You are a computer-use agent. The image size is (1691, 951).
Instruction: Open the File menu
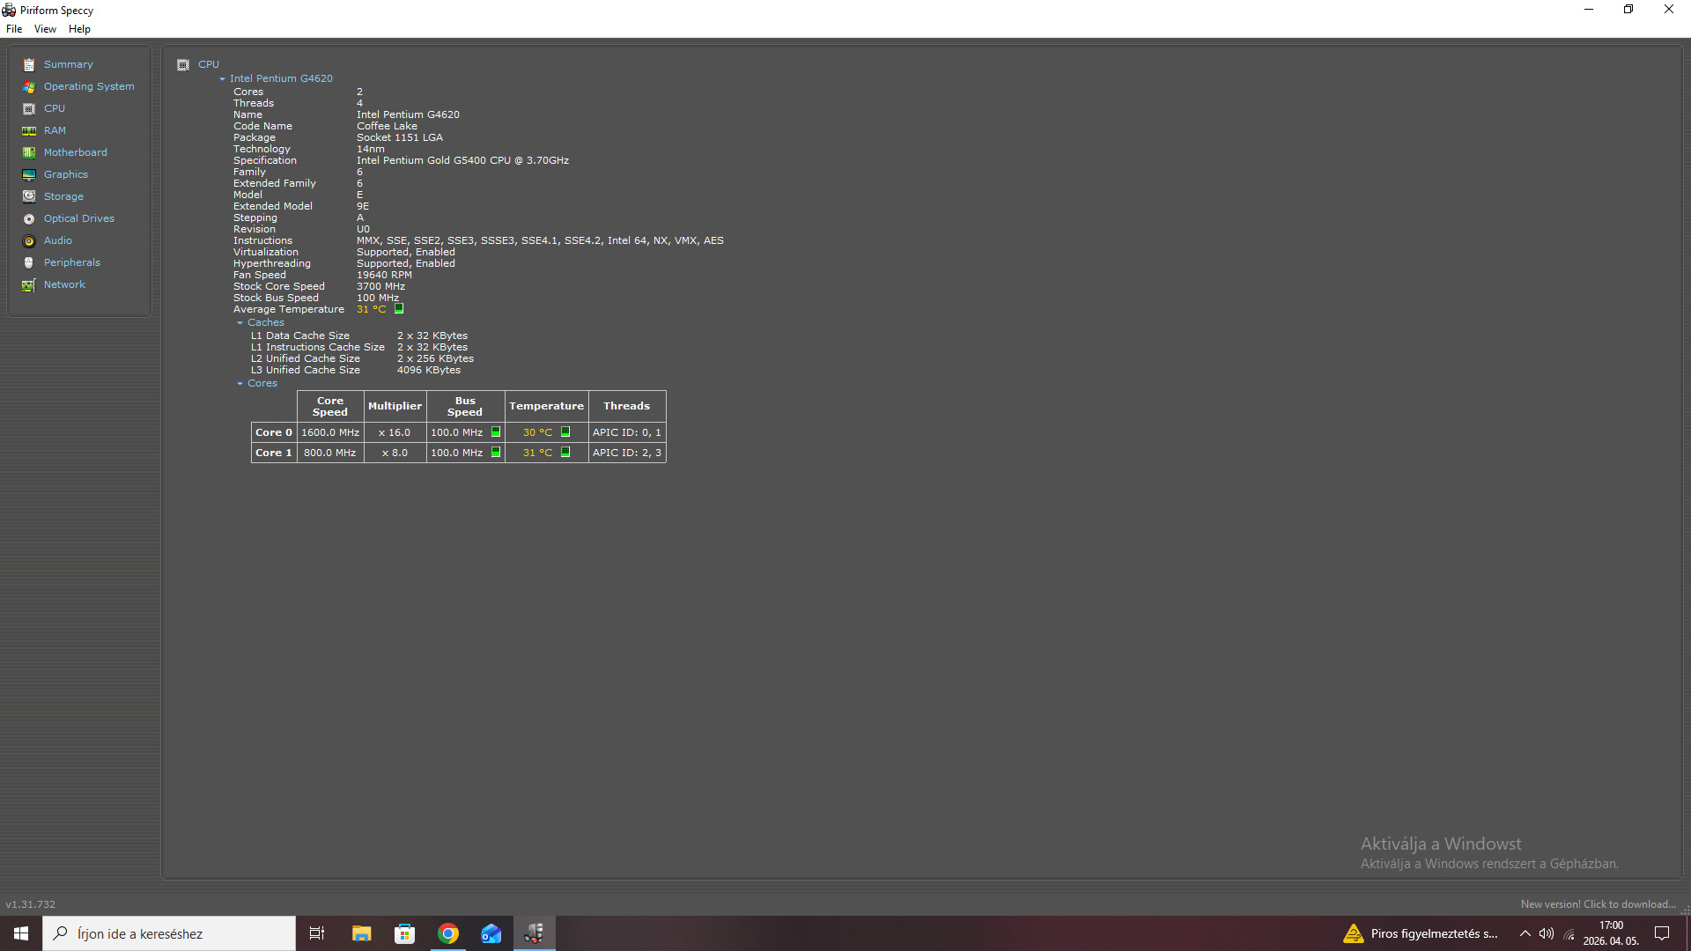(14, 29)
